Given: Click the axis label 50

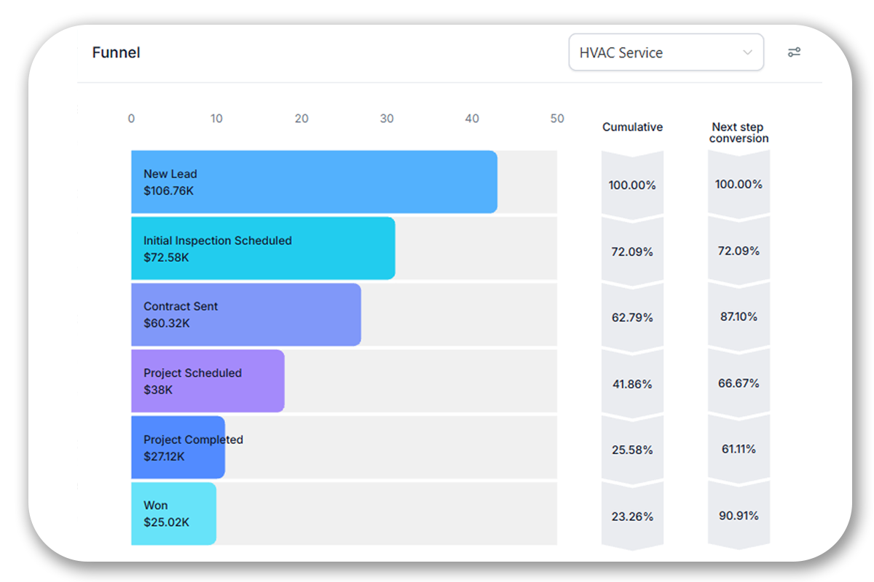Looking at the screenshot, I should (557, 119).
